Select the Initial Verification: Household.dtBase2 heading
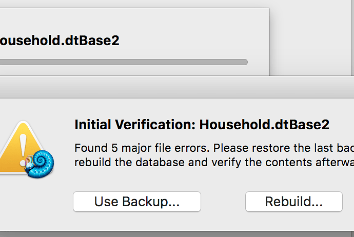 (x=202, y=125)
